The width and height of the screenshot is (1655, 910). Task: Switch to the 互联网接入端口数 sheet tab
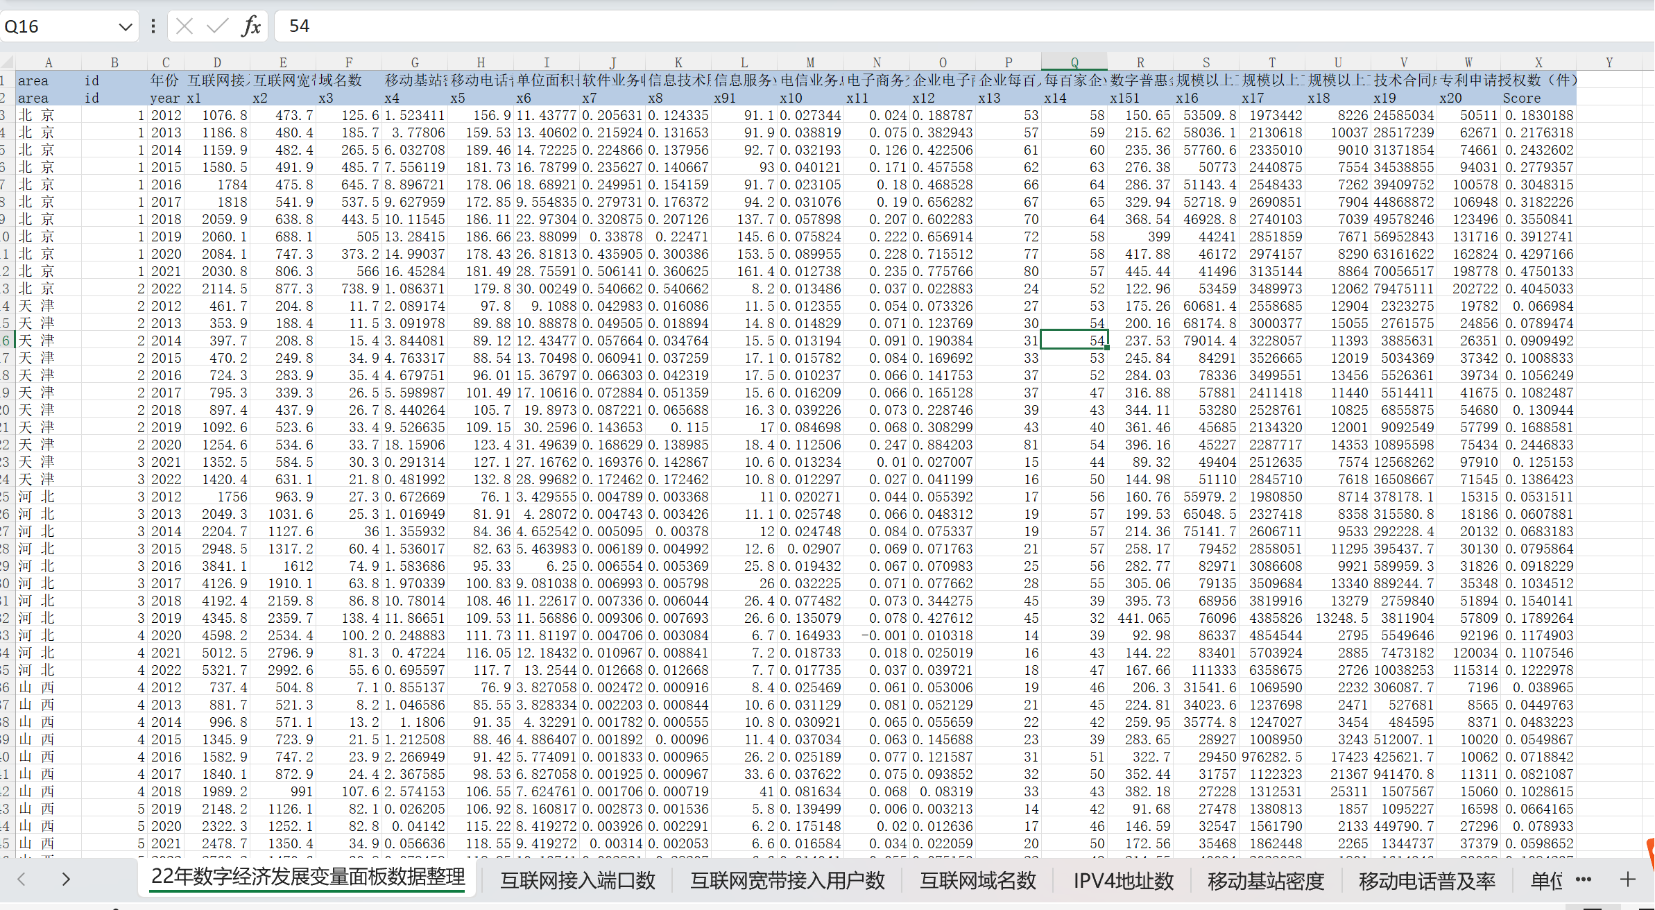578,880
